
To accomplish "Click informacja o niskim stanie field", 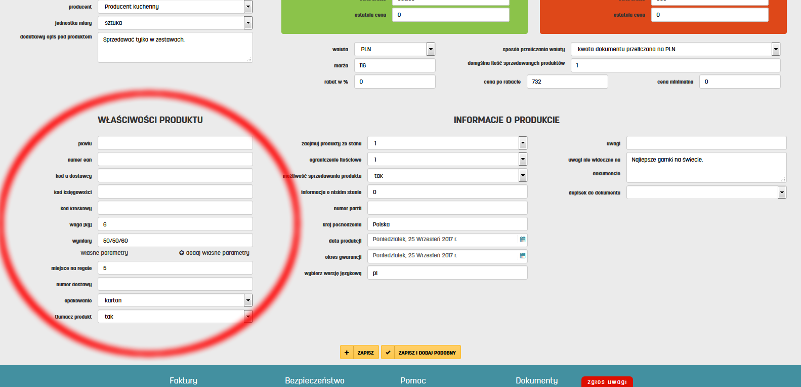I will click(x=447, y=191).
